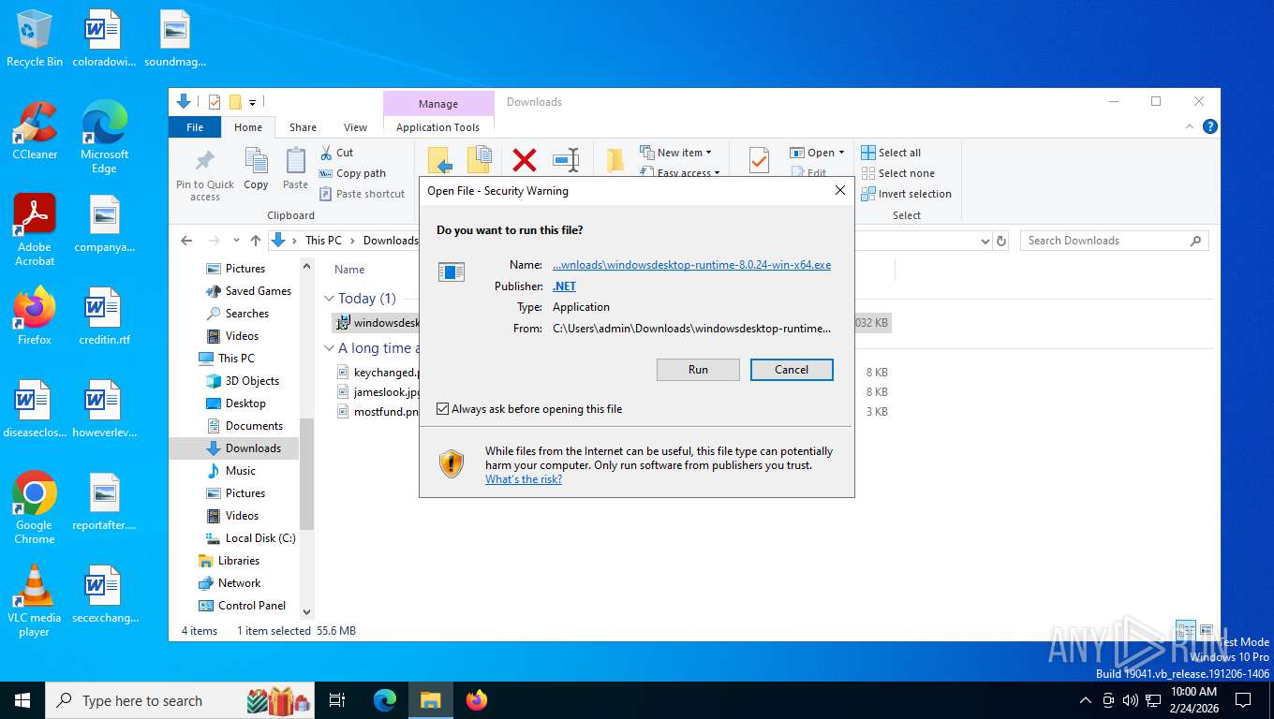1274x719 pixels.
Task: Go back with the Explorer back arrow
Action: point(186,241)
